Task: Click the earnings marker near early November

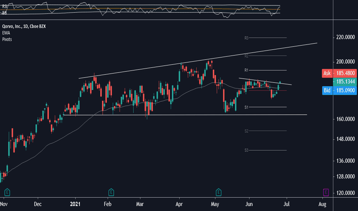Action: (7, 192)
